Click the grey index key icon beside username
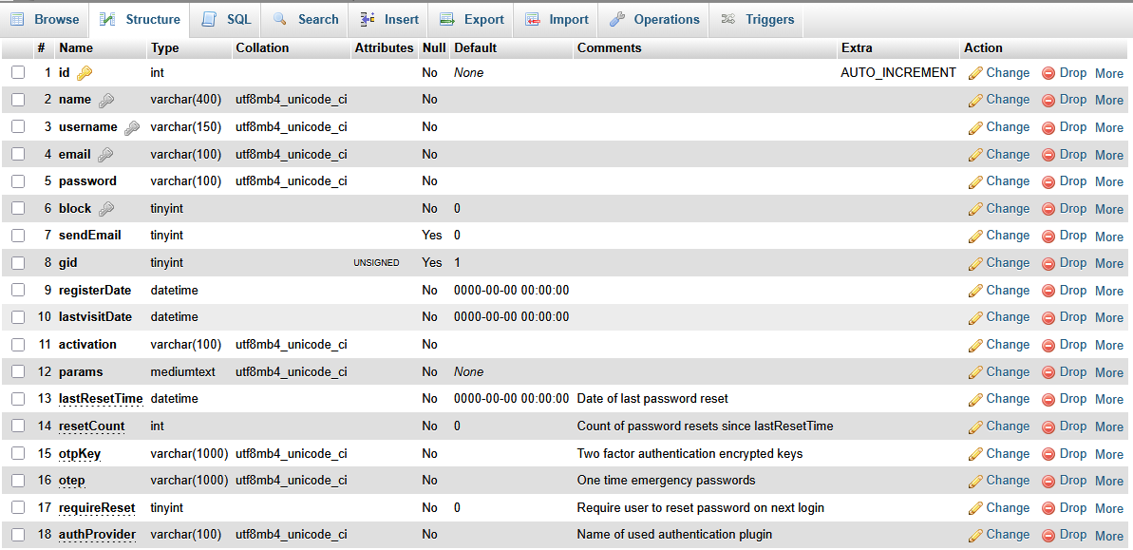 (131, 127)
